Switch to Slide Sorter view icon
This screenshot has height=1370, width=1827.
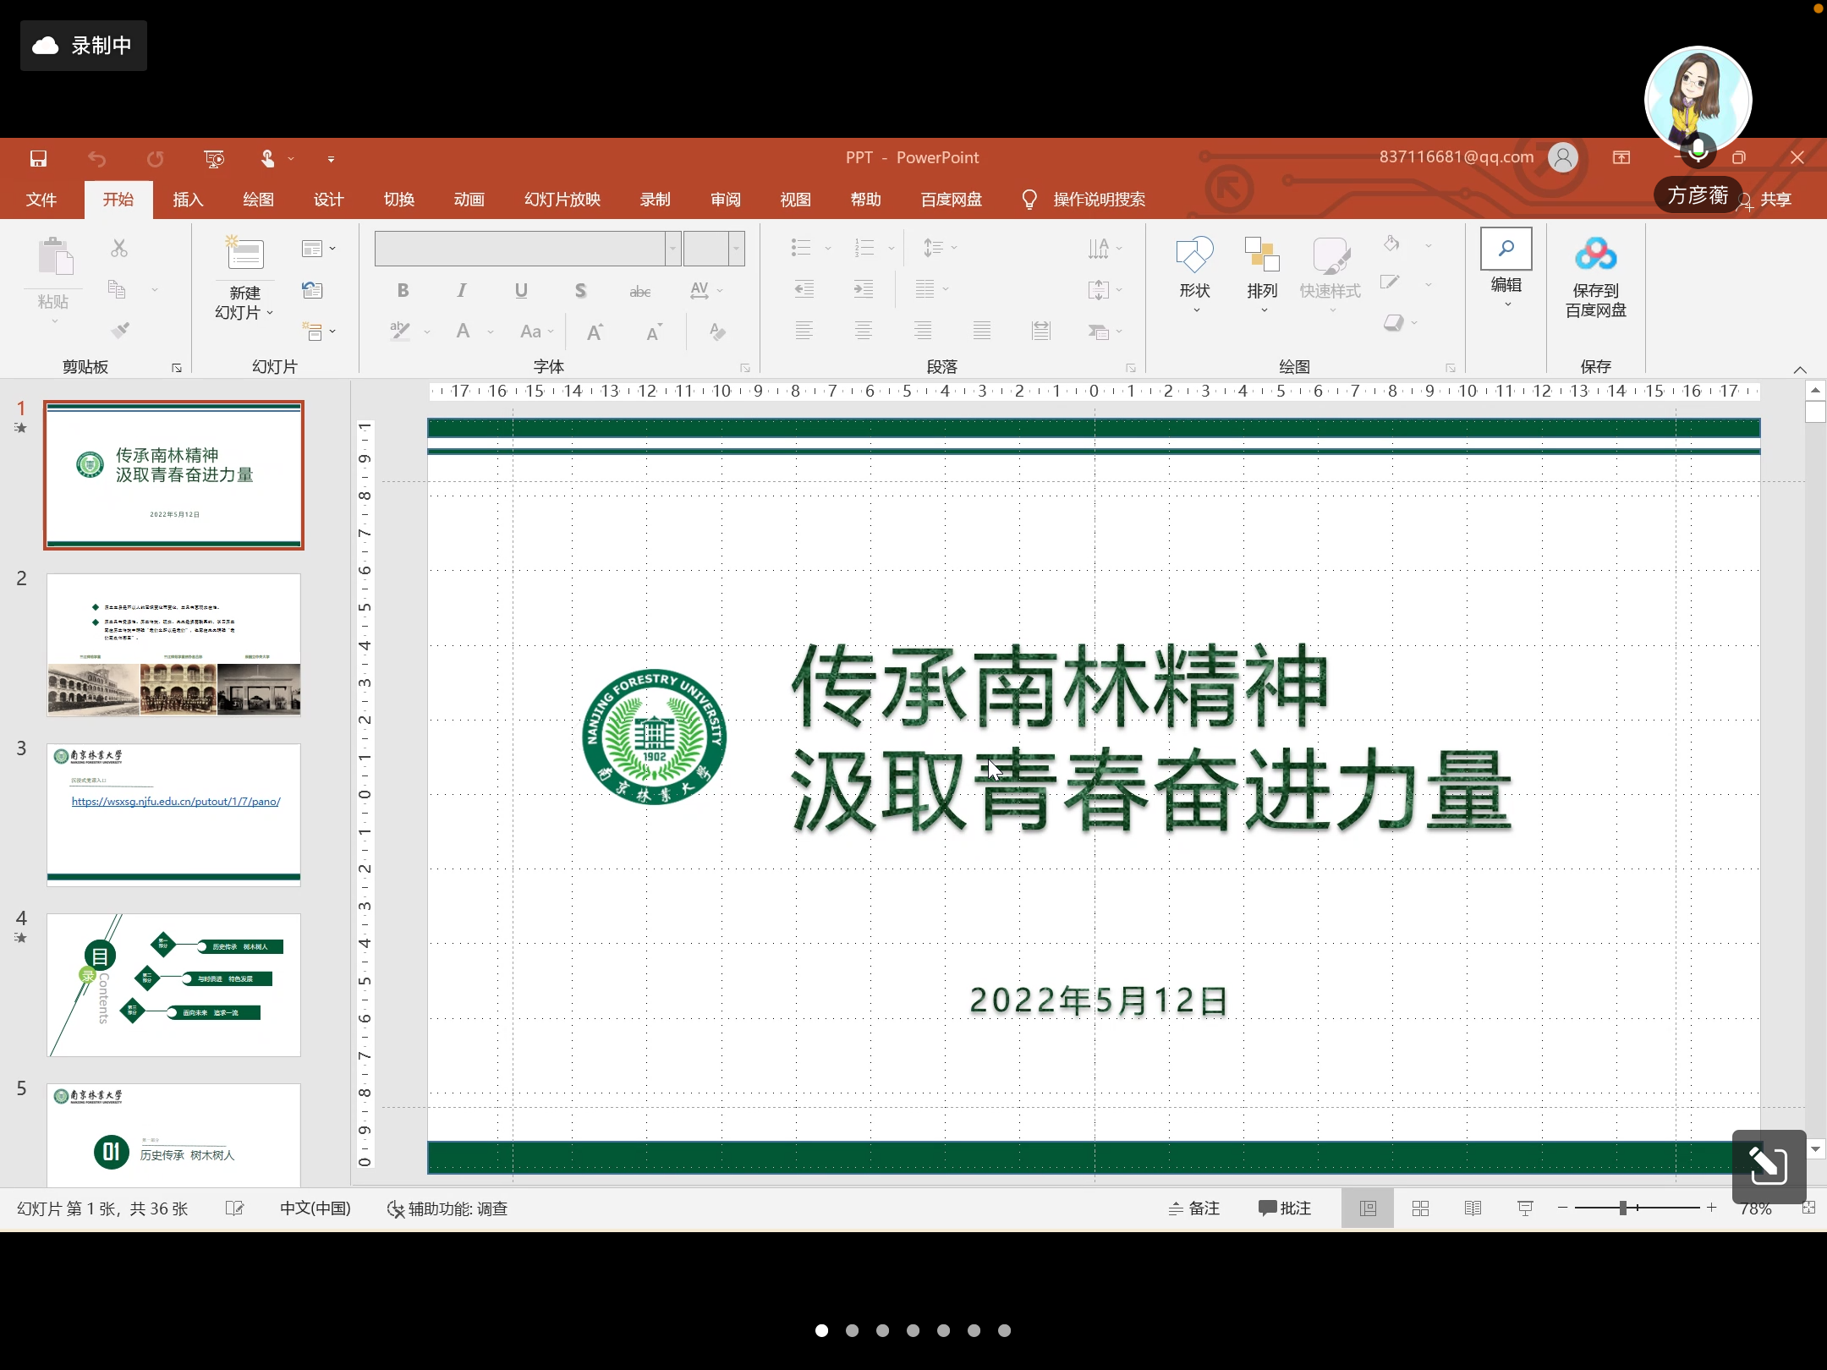[1421, 1208]
